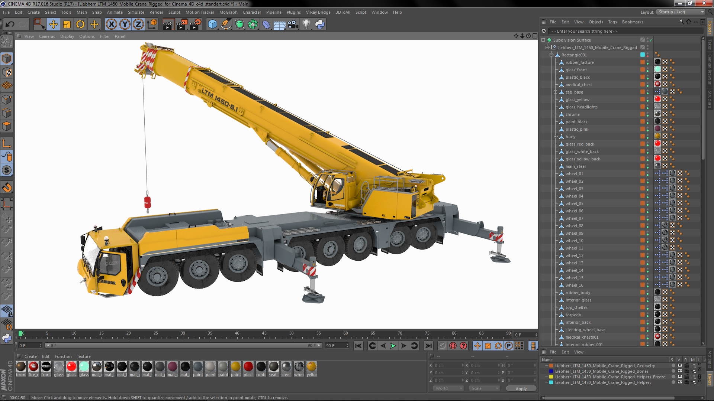Open the World coordinate dropdown

click(x=448, y=388)
